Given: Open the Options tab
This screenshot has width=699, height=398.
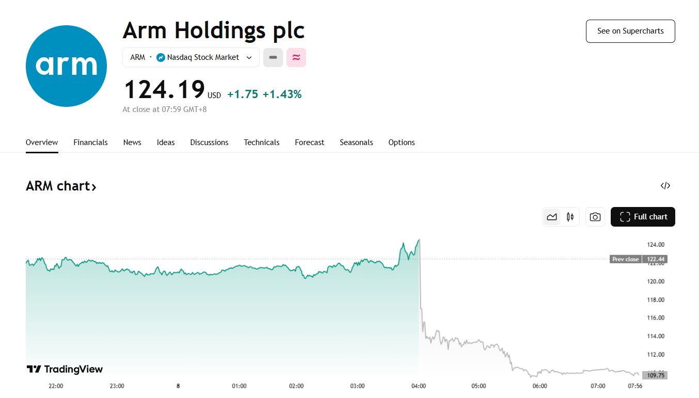Looking at the screenshot, I should click(401, 142).
